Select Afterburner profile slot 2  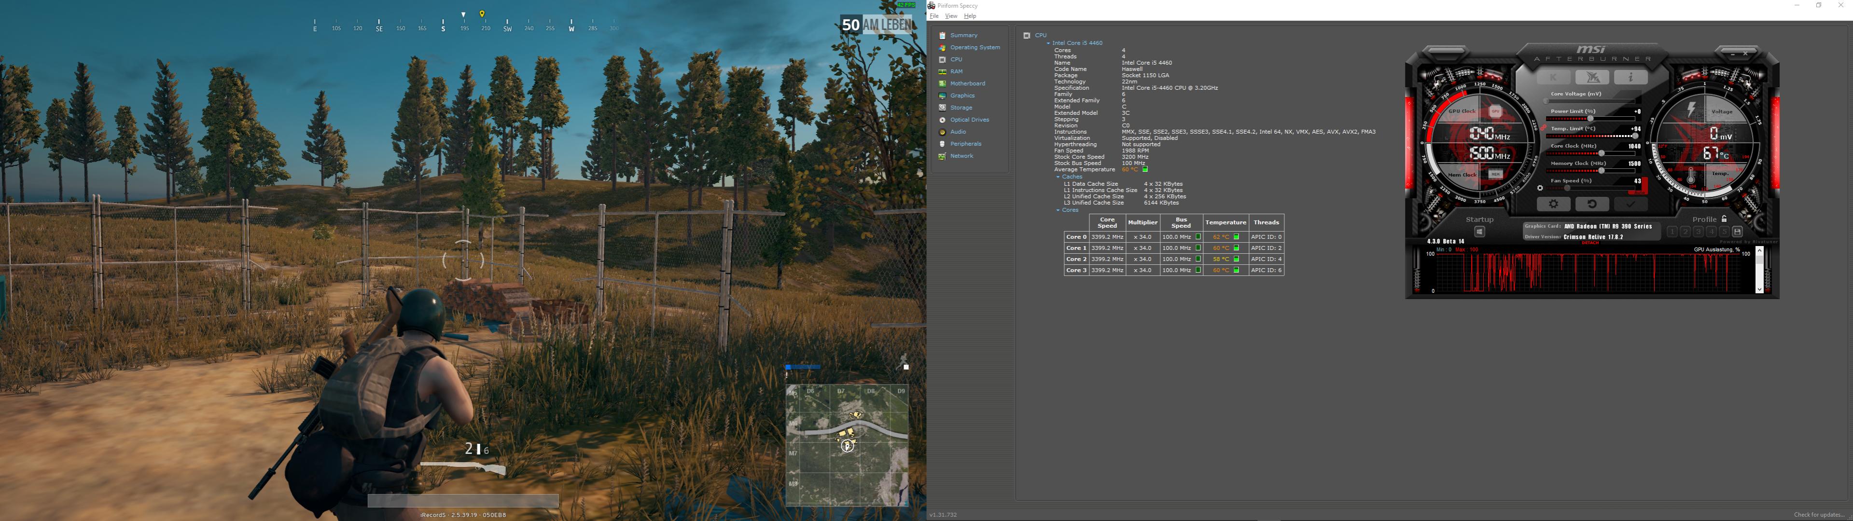click(x=1685, y=232)
